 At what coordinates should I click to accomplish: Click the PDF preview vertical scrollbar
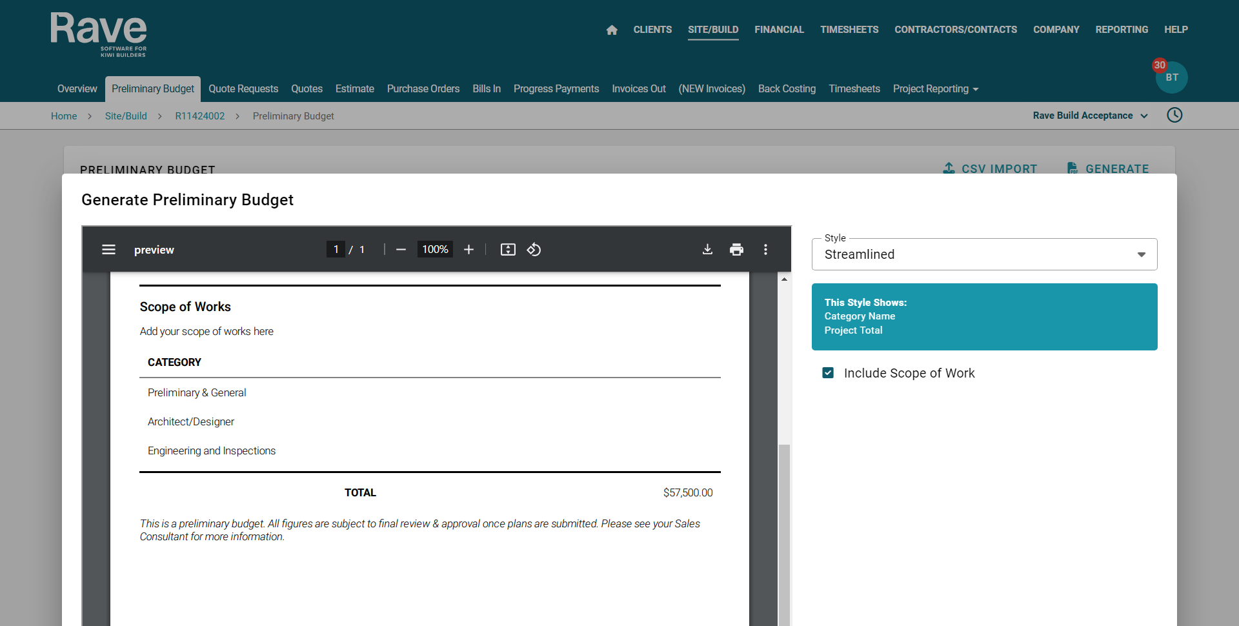point(784,534)
